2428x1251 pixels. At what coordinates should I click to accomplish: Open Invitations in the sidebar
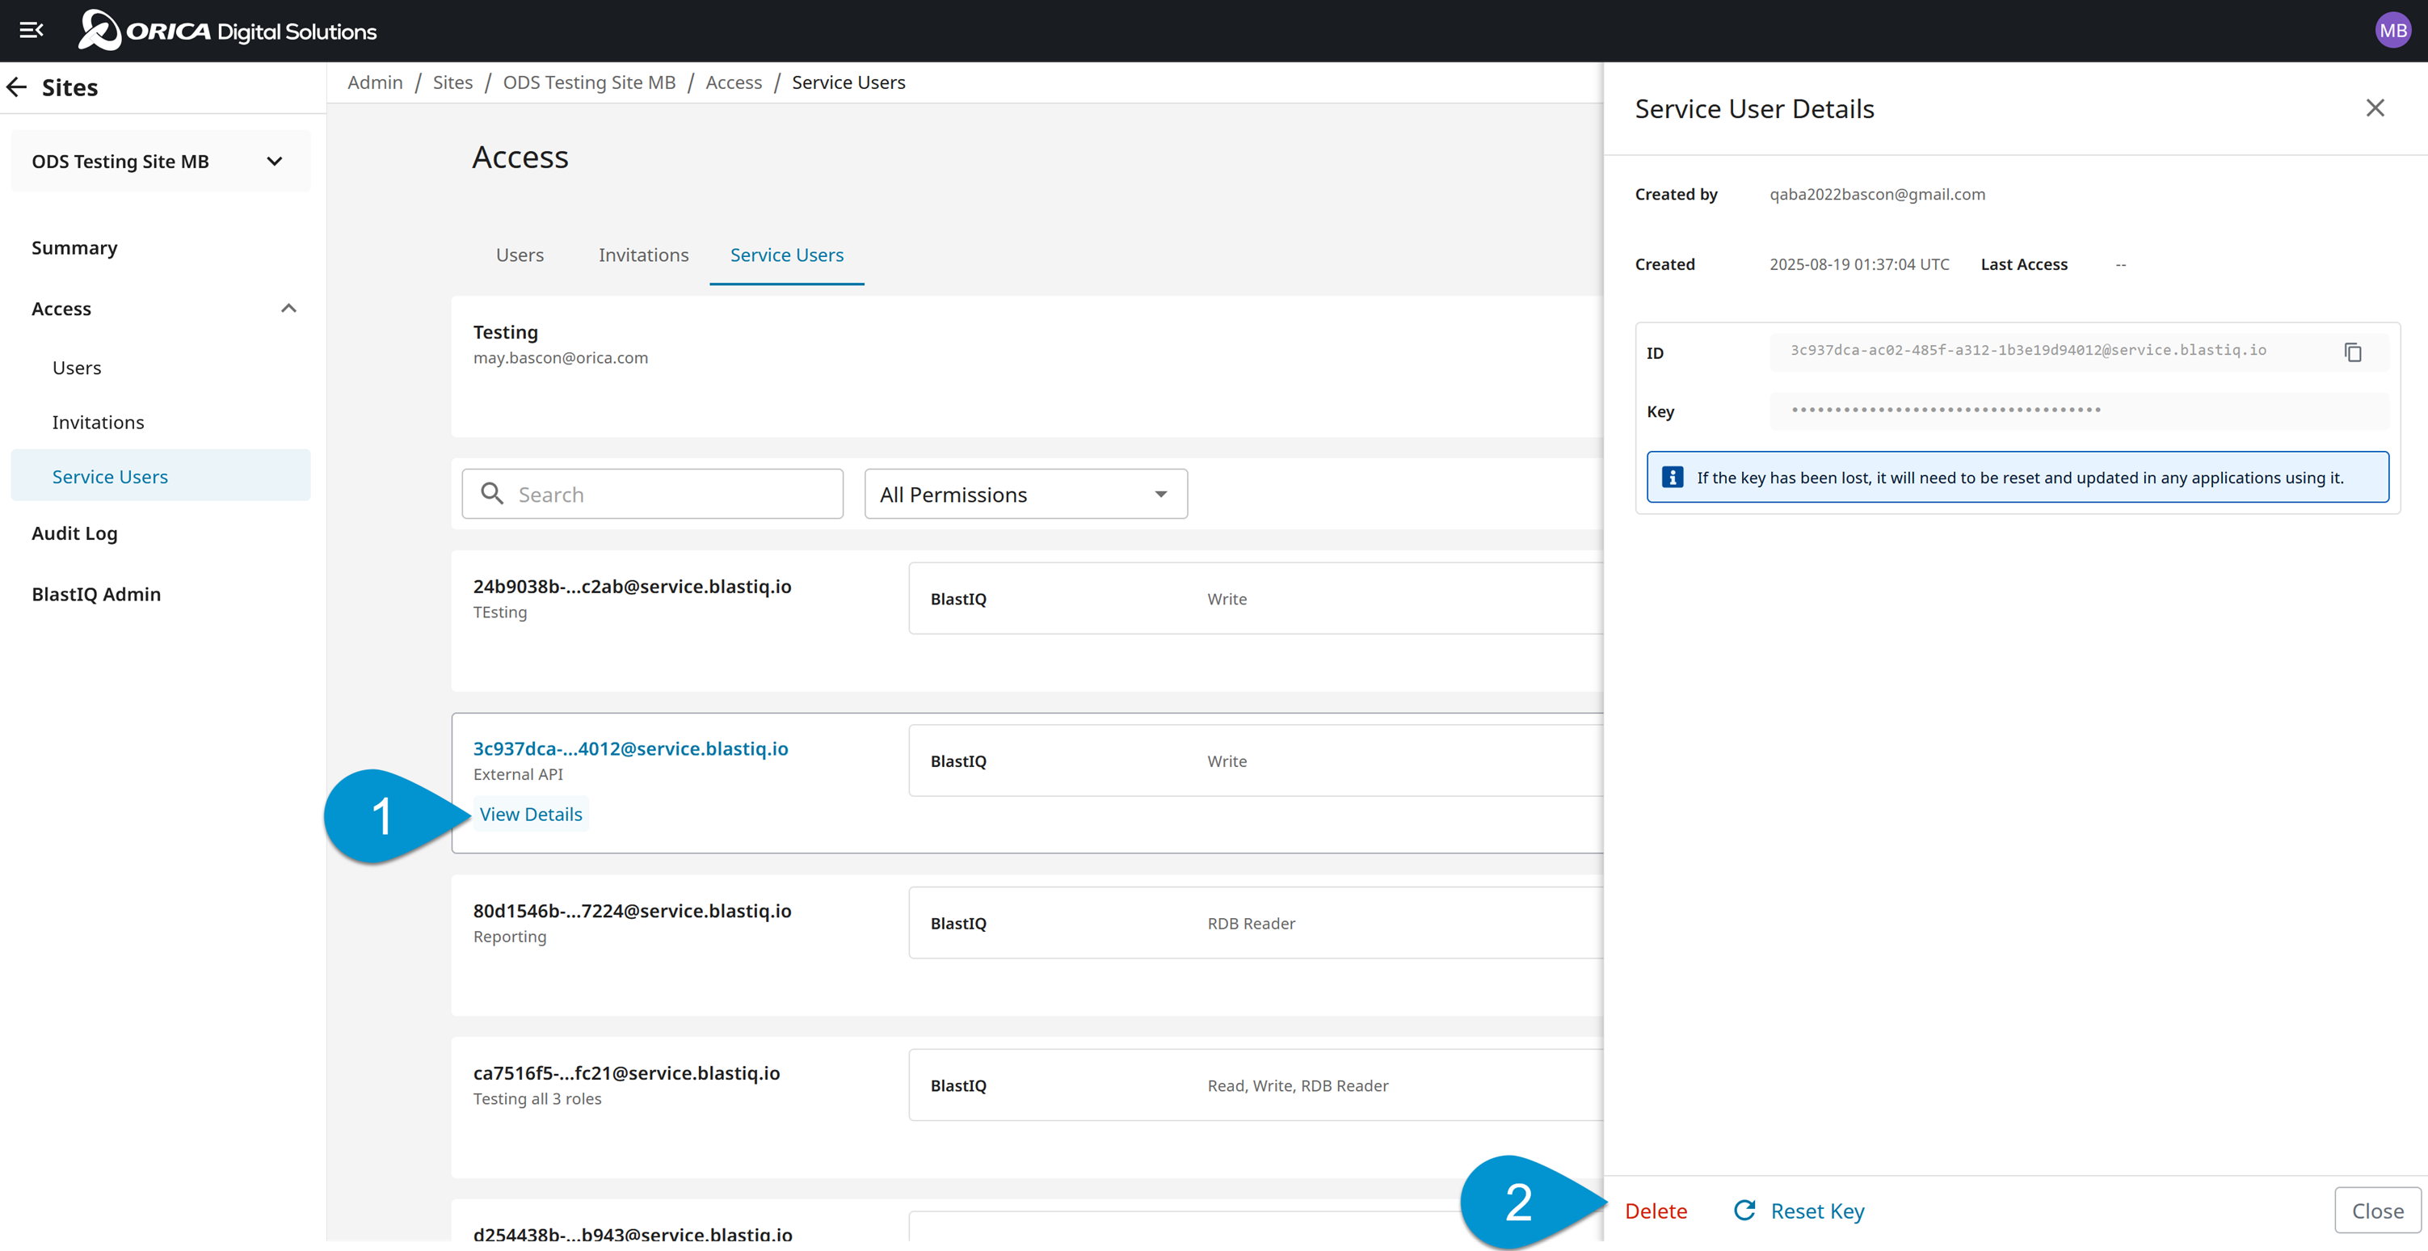point(98,423)
